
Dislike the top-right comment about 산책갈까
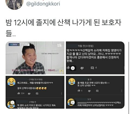82,68
